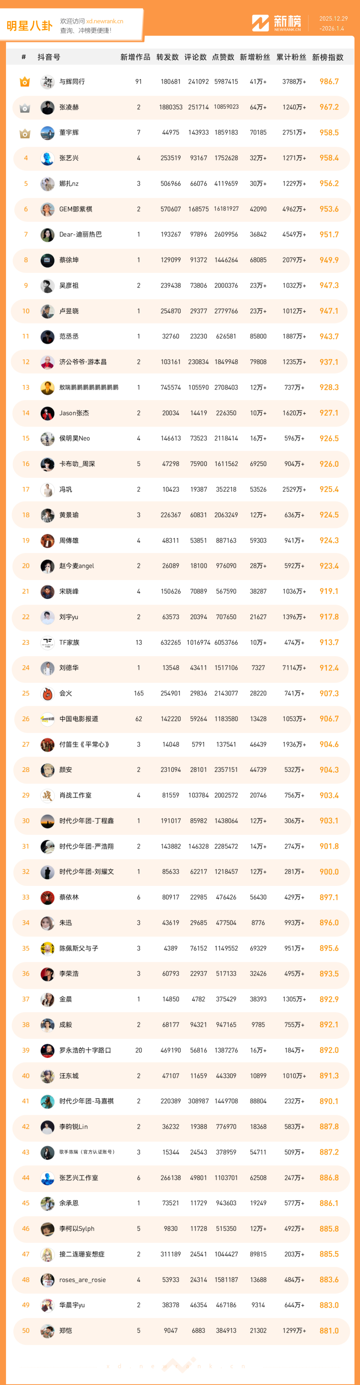Open the xd.newrank.cn link
The width and height of the screenshot is (360, 1385).
click(104, 22)
